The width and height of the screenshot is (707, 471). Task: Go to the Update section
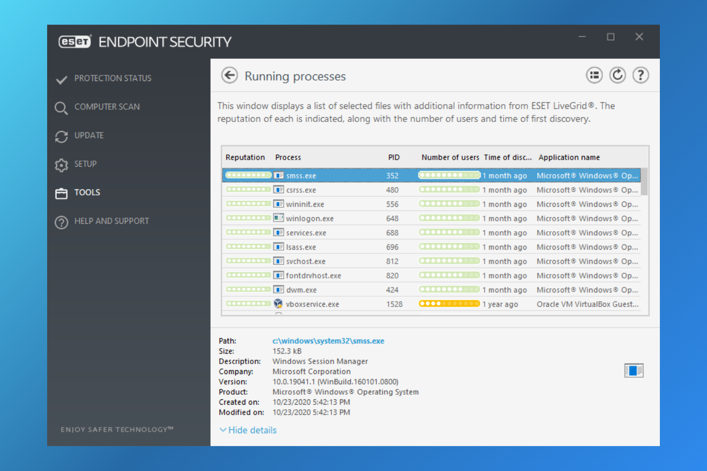point(89,136)
